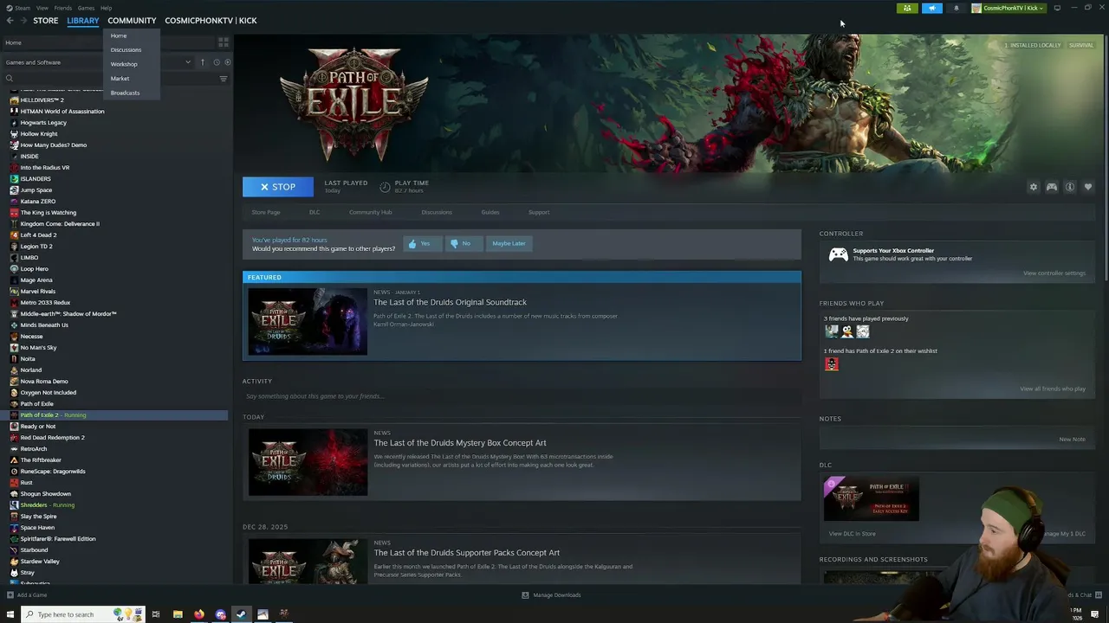Select Shredders - Running in library
Screen dimensions: 1109x623
pos(47,505)
